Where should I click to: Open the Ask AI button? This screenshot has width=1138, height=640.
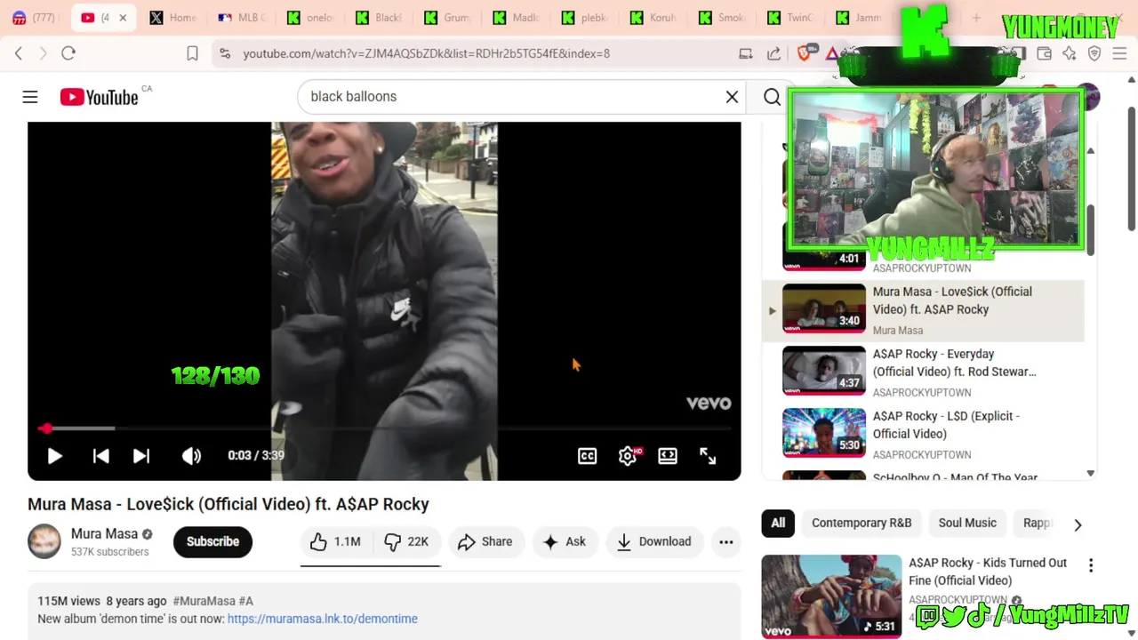(x=565, y=541)
